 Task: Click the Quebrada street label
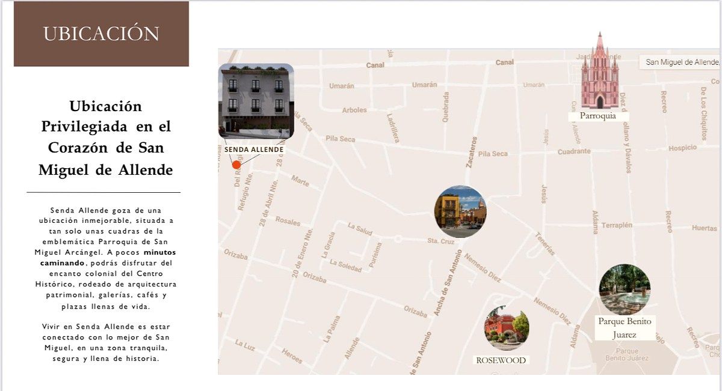446,106
